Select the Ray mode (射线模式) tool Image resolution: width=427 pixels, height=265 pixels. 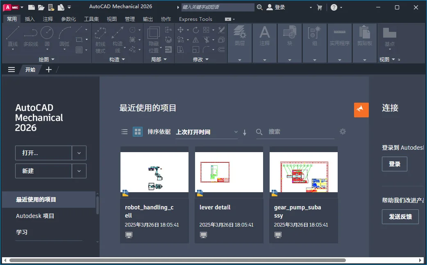point(100,40)
